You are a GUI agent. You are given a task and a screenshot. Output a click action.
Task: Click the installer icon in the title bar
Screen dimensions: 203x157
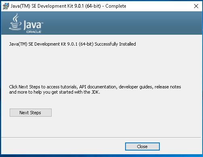tap(6, 6)
